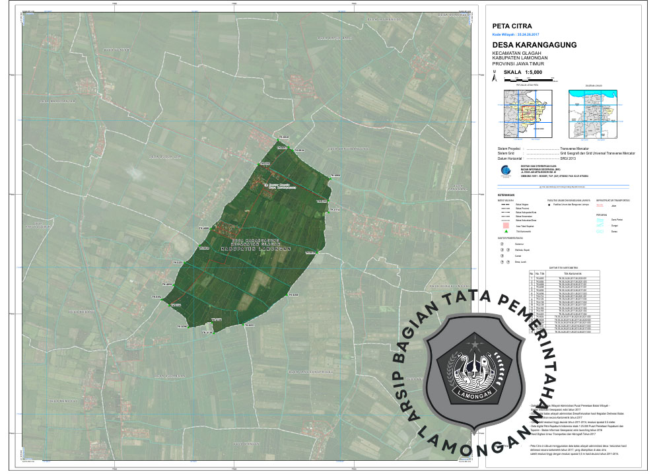
Task: Click the Sungai river symbol in legend
Action: coord(600,226)
